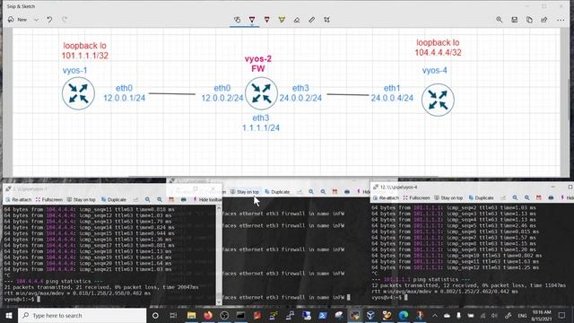
Task: Click New snip button in Snip & Sketch
Action: point(18,20)
